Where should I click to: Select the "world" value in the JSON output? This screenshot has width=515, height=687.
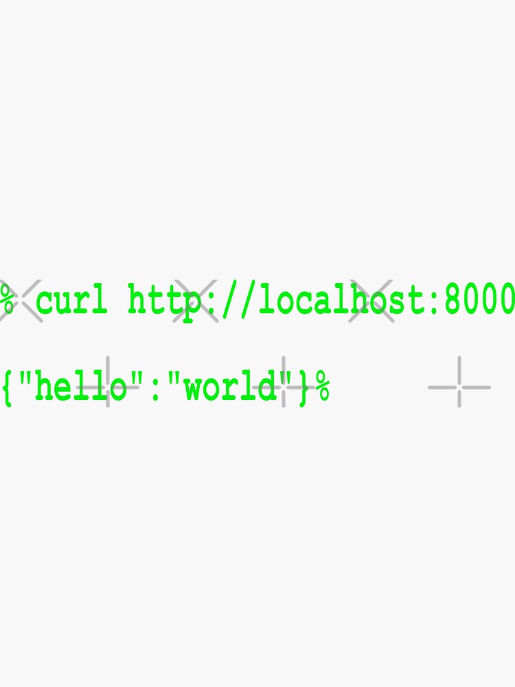pyautogui.click(x=230, y=385)
